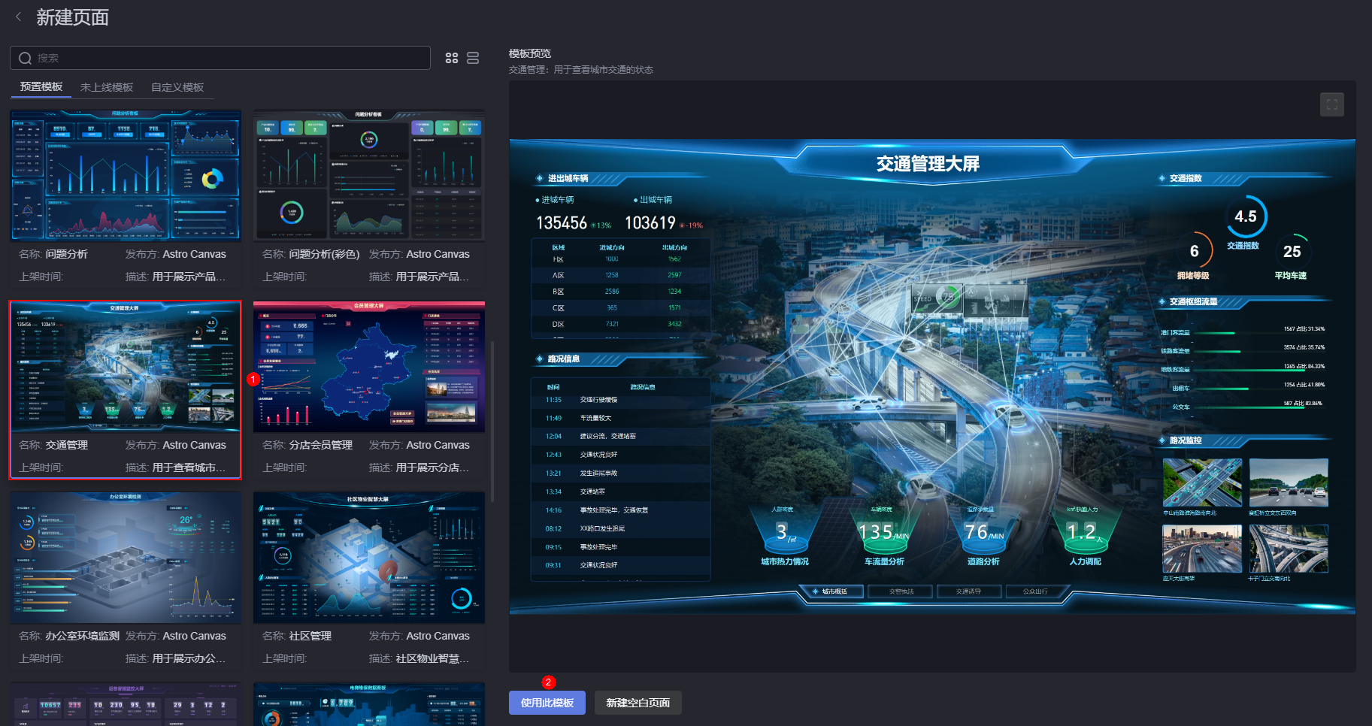Click the 交通枢纽流量 section header

coord(1193,301)
